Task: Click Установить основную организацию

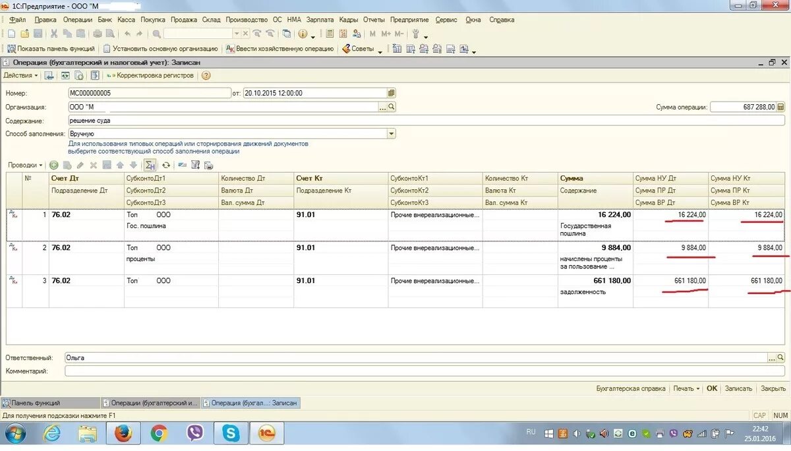Action: pos(160,49)
